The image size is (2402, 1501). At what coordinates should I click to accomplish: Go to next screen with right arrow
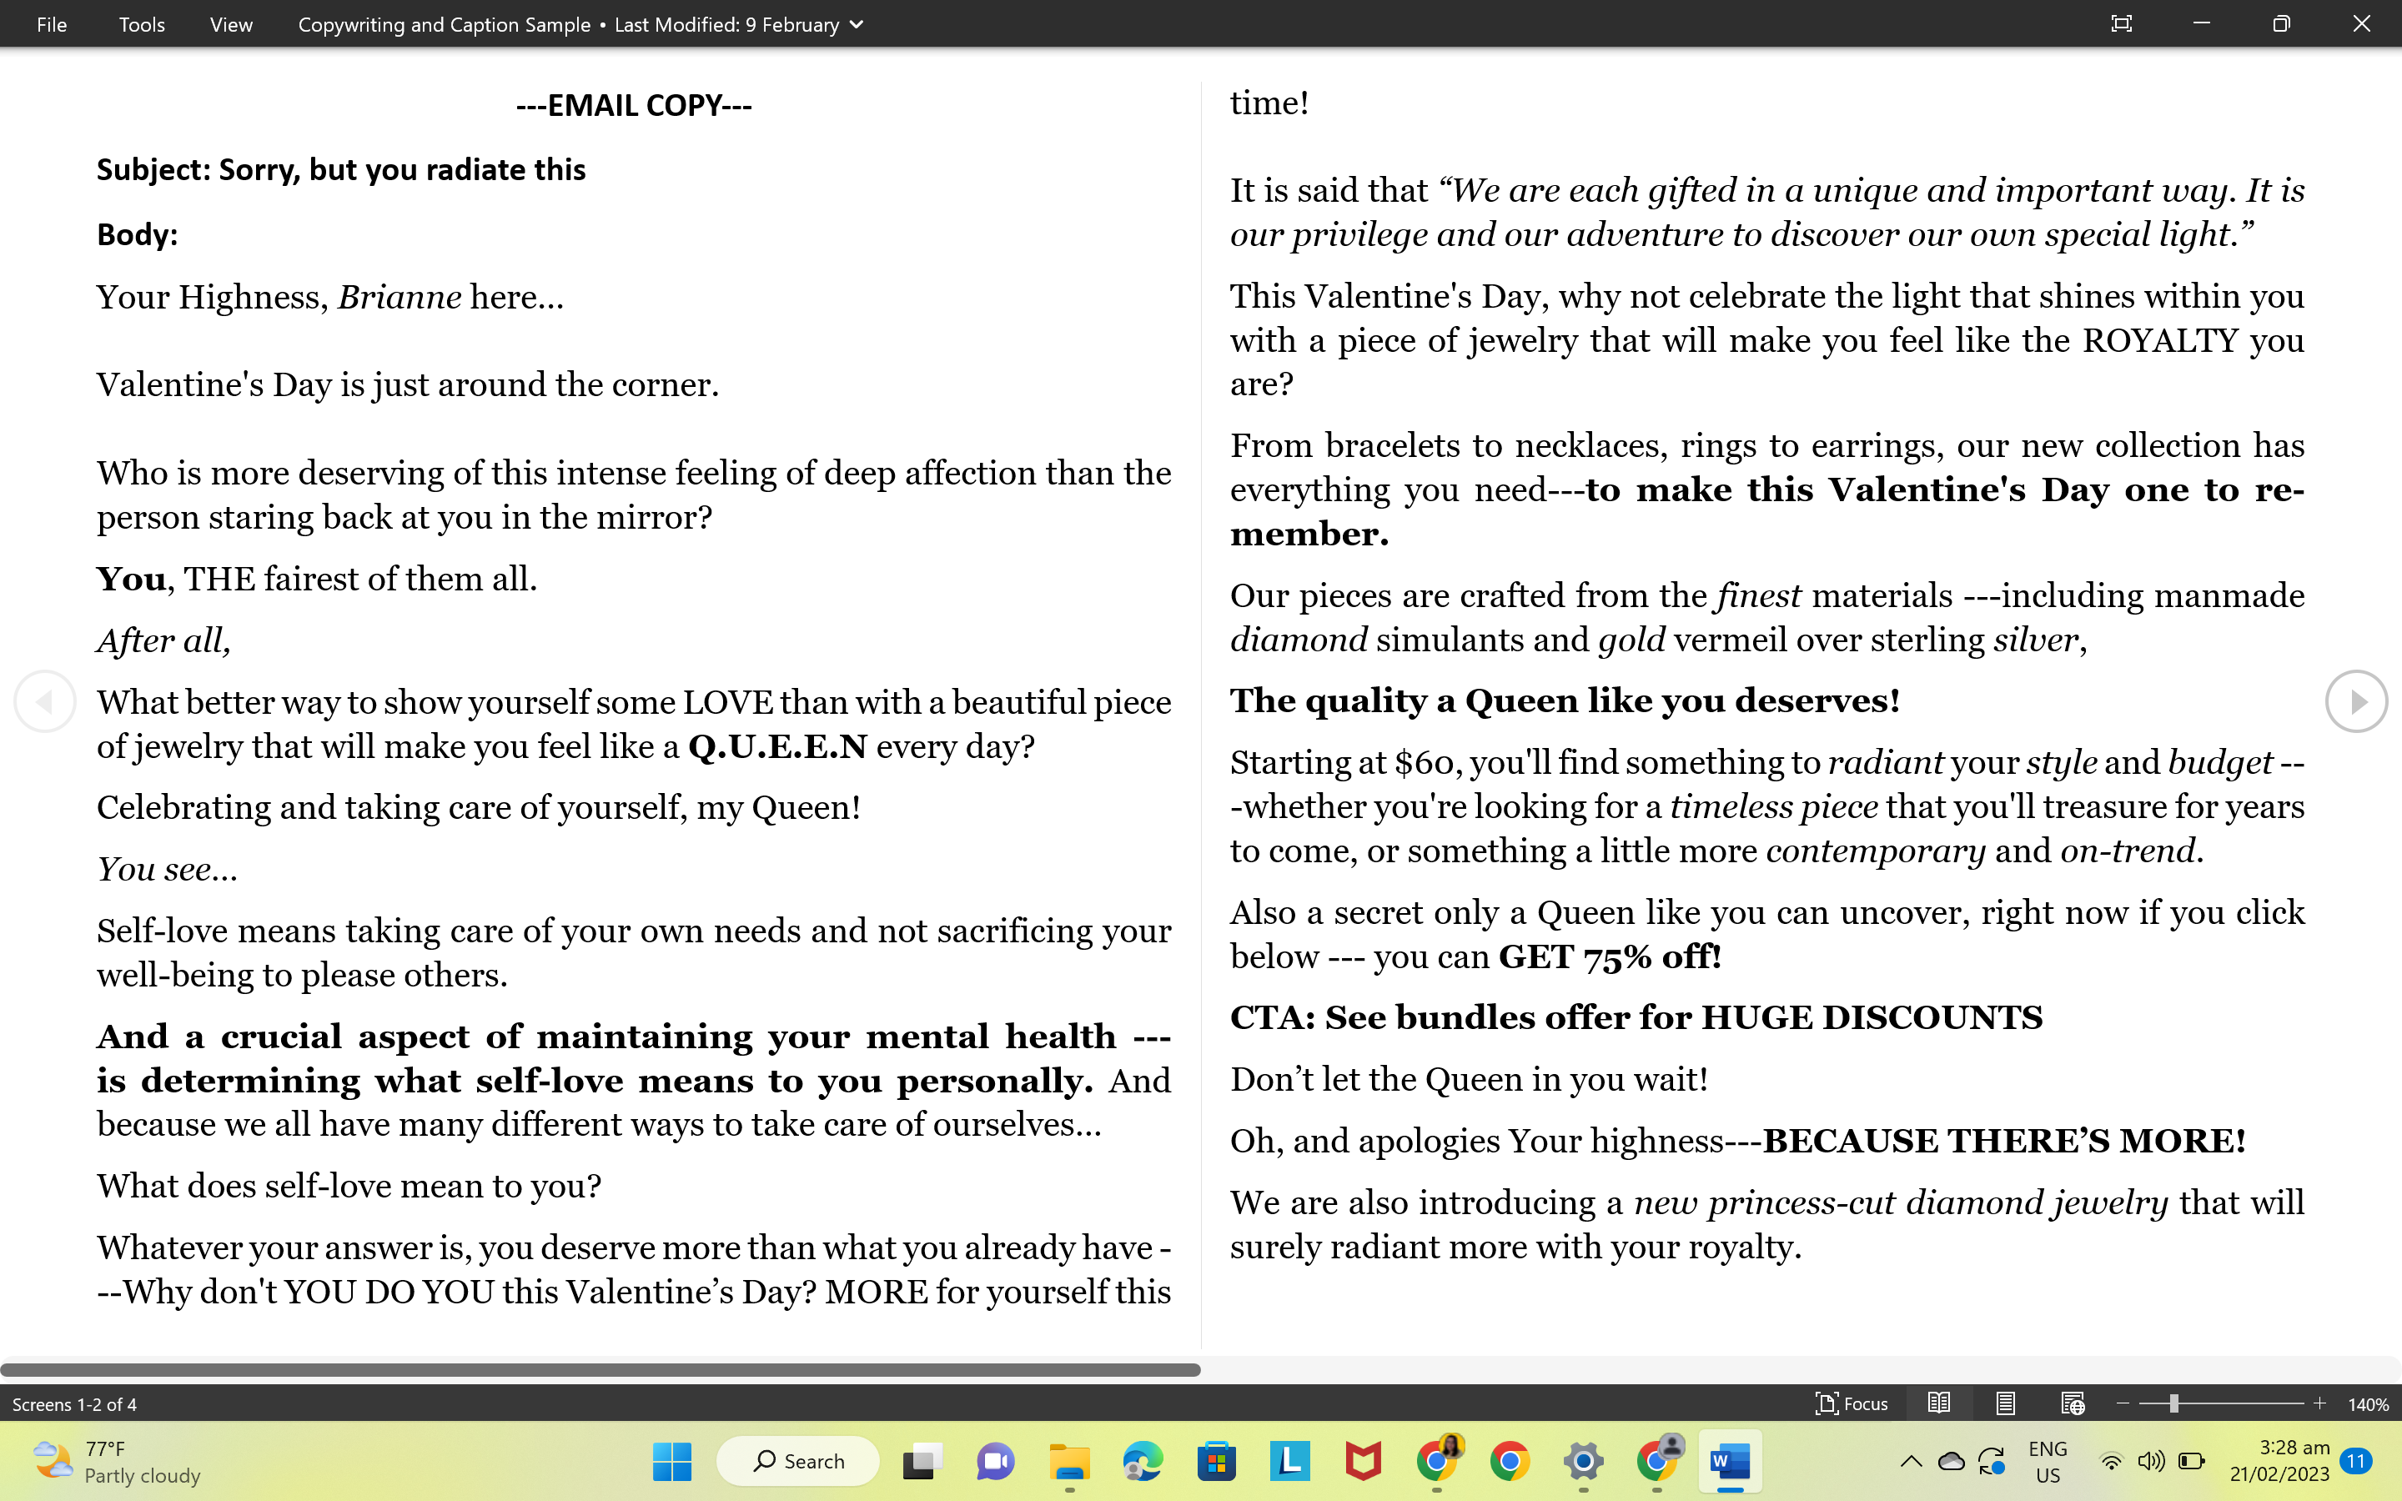point(2356,700)
